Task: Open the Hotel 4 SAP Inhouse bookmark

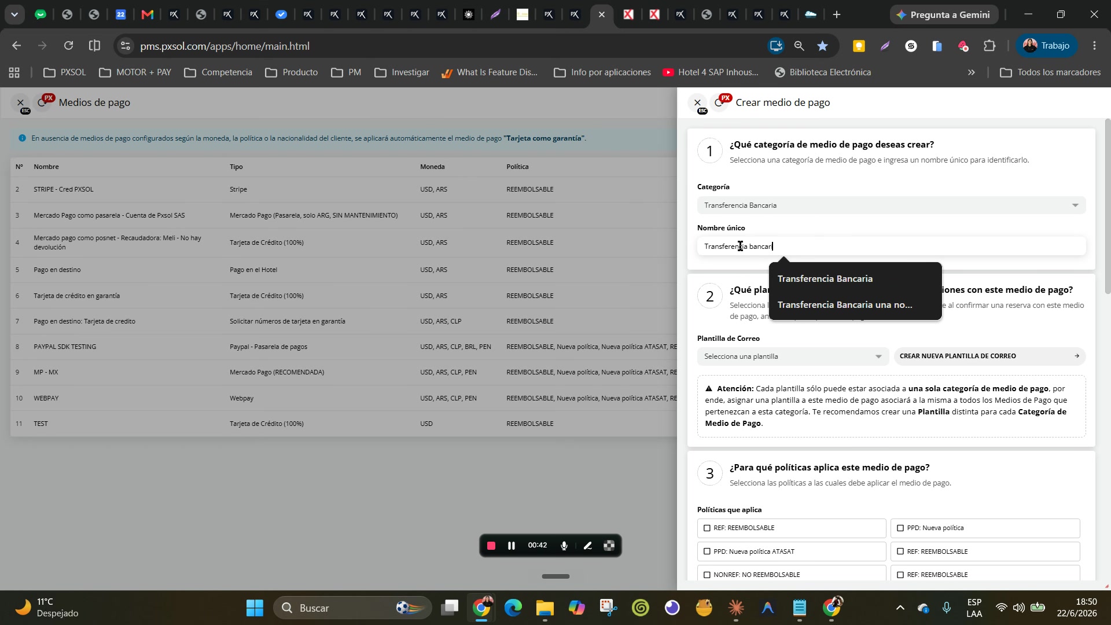Action: pyautogui.click(x=711, y=72)
